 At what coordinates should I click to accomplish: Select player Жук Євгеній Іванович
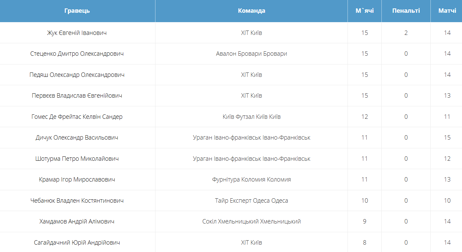point(77,33)
